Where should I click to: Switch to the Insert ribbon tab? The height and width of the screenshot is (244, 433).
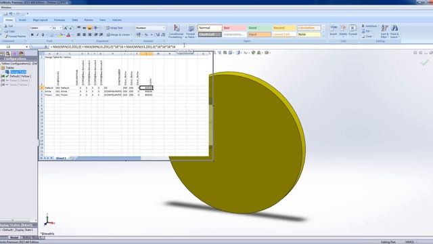(x=22, y=20)
